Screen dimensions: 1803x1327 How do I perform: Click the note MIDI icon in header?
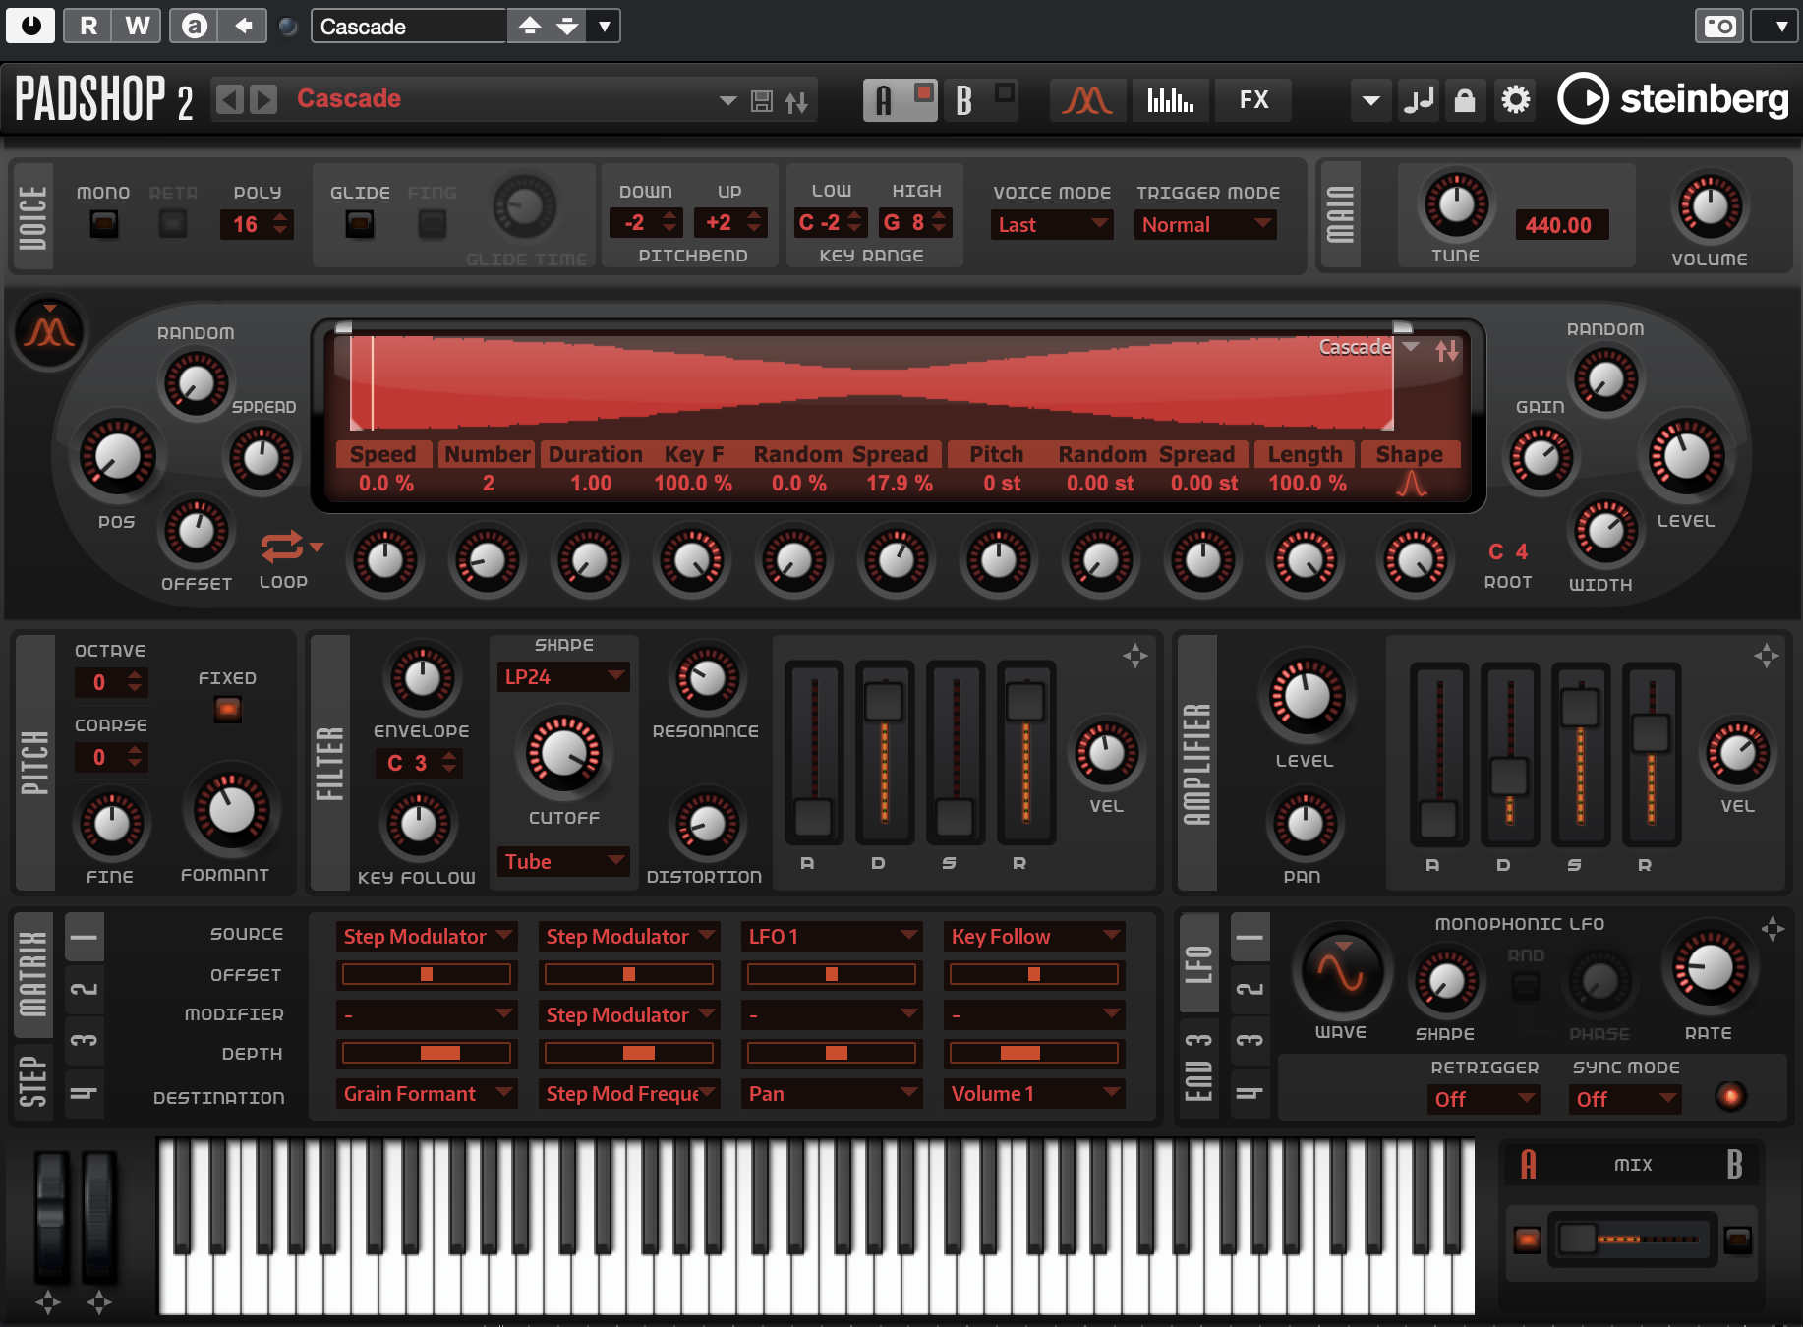pyautogui.click(x=1420, y=100)
